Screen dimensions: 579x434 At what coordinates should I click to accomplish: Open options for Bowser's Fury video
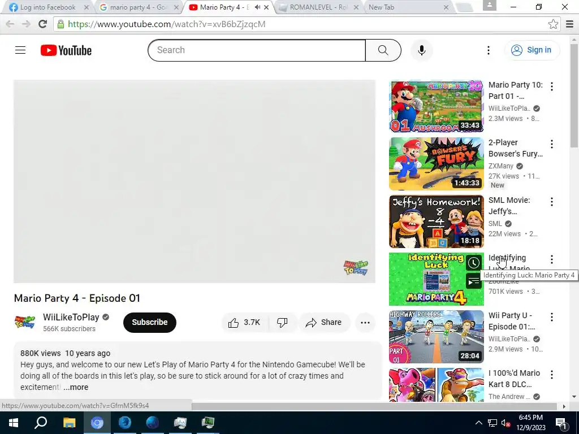pyautogui.click(x=552, y=144)
